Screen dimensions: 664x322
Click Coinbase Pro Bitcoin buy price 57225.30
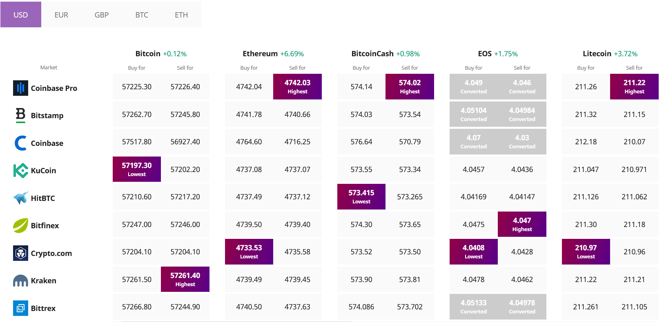click(x=137, y=87)
